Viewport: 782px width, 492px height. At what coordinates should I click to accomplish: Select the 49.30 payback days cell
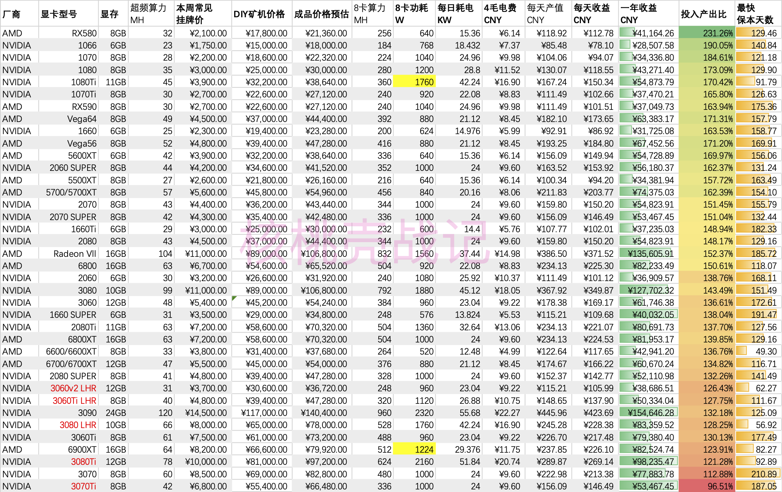(758, 351)
